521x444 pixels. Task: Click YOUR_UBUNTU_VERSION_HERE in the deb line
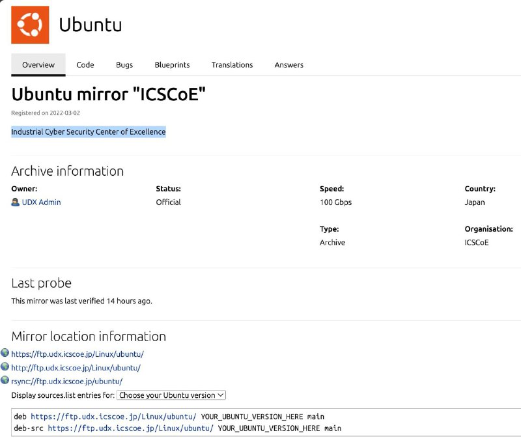252,417
